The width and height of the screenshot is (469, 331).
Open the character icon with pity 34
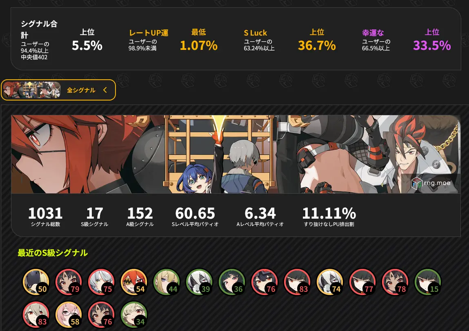(134, 315)
